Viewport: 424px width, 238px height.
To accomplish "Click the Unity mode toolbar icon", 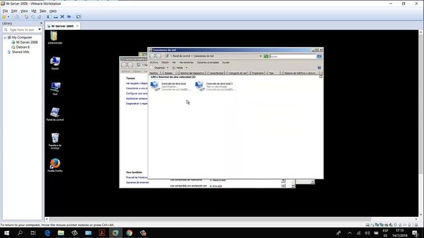I will click(x=69, y=17).
